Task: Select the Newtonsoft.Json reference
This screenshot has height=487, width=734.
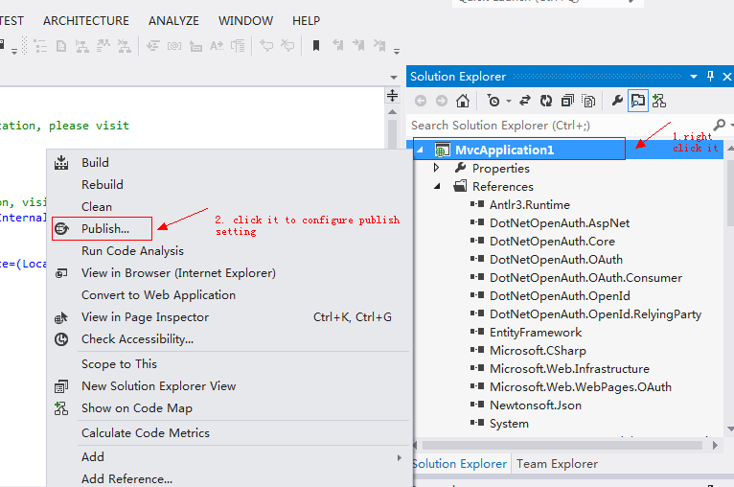Action: (535, 405)
